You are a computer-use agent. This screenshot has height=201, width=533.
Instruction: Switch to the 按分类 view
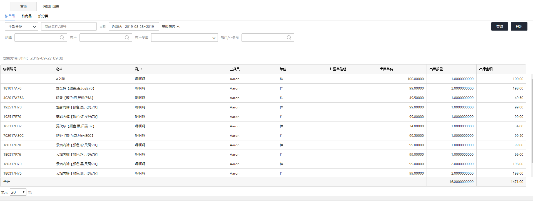(x=43, y=16)
